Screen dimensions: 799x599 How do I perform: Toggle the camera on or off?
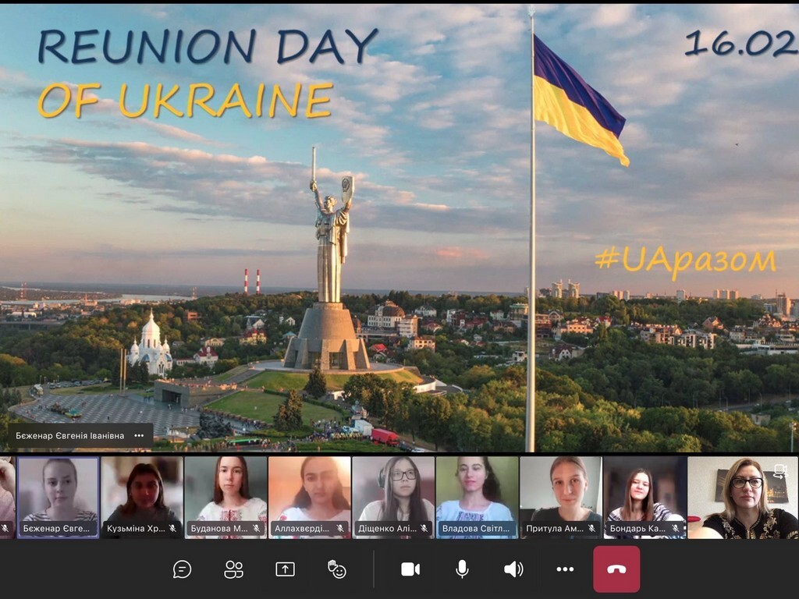click(410, 569)
